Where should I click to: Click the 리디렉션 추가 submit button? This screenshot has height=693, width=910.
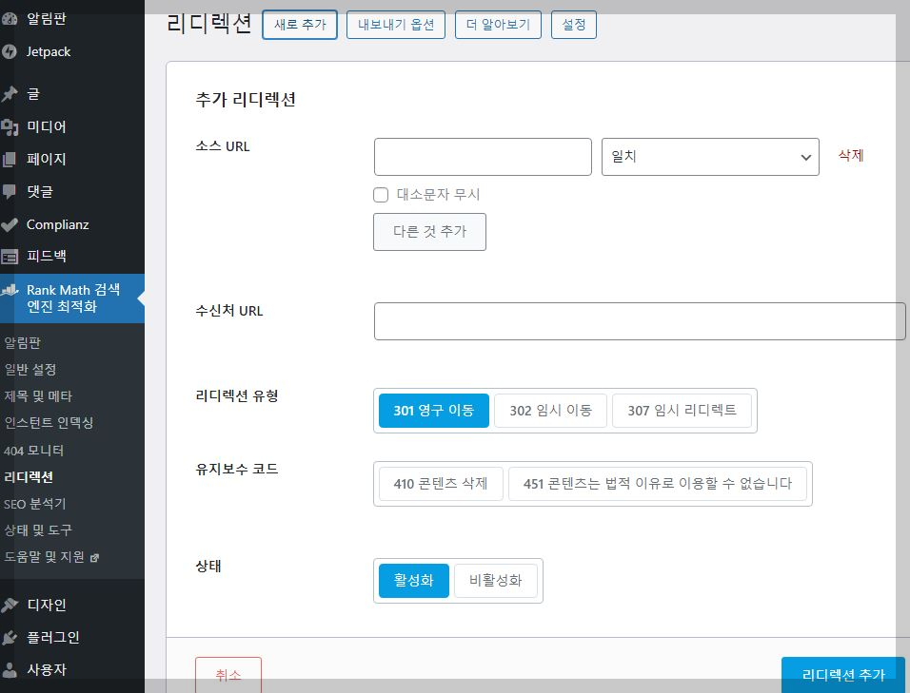coord(842,674)
